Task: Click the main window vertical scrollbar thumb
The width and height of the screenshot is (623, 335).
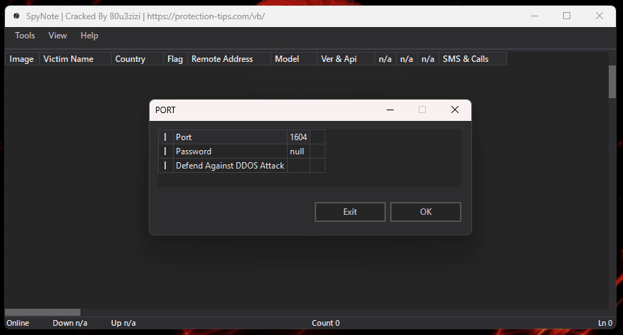Action: pyautogui.click(x=612, y=82)
